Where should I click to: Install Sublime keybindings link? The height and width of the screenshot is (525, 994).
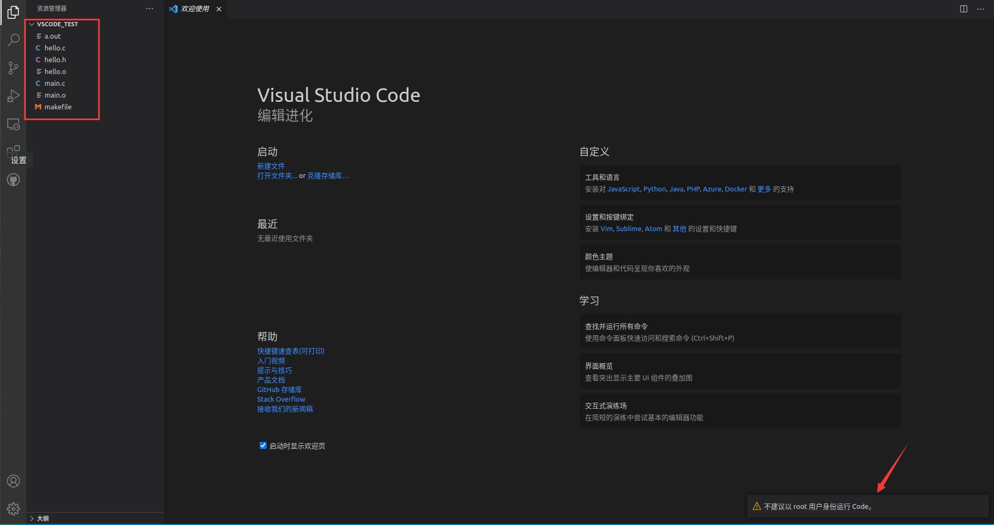coord(629,229)
